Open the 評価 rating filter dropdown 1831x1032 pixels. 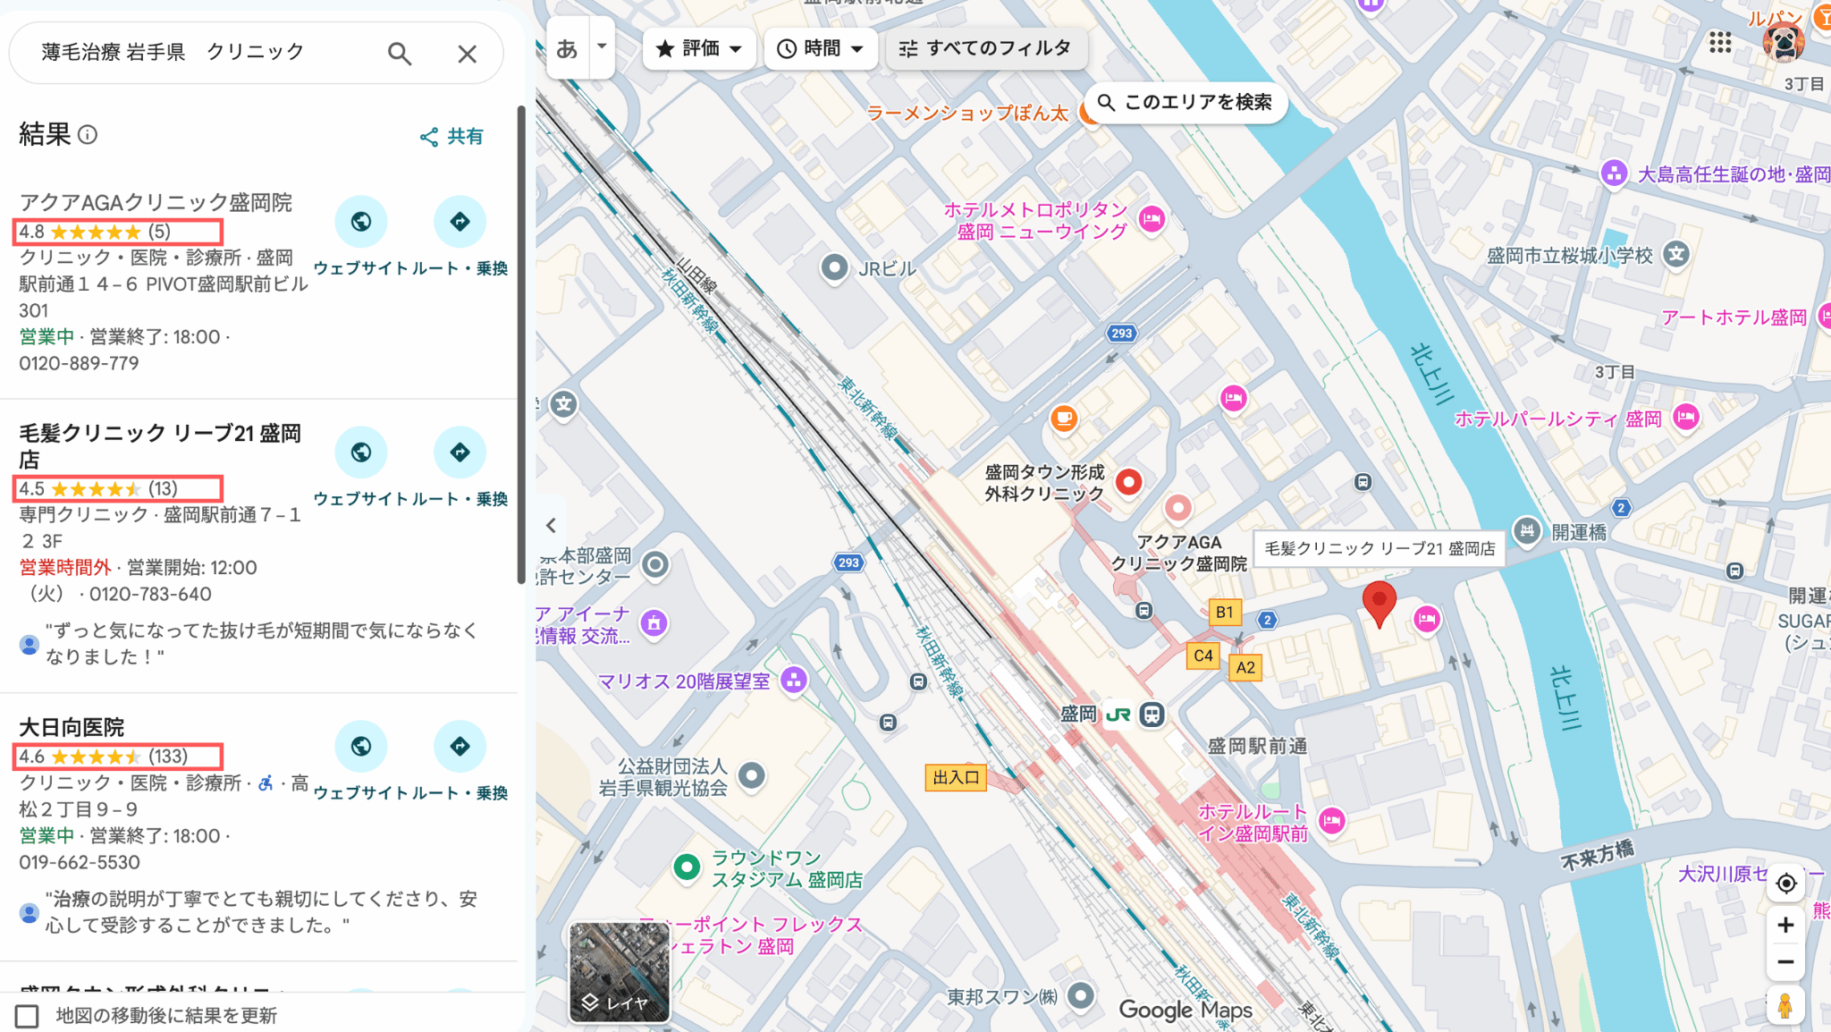click(699, 48)
